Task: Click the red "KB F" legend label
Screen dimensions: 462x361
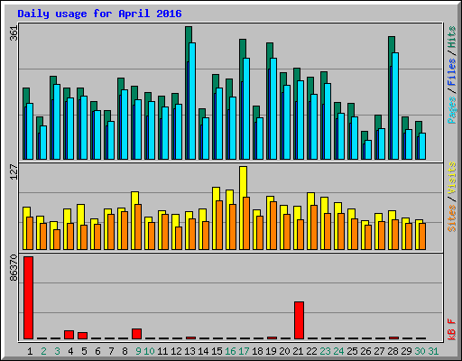Action: tap(451, 329)
